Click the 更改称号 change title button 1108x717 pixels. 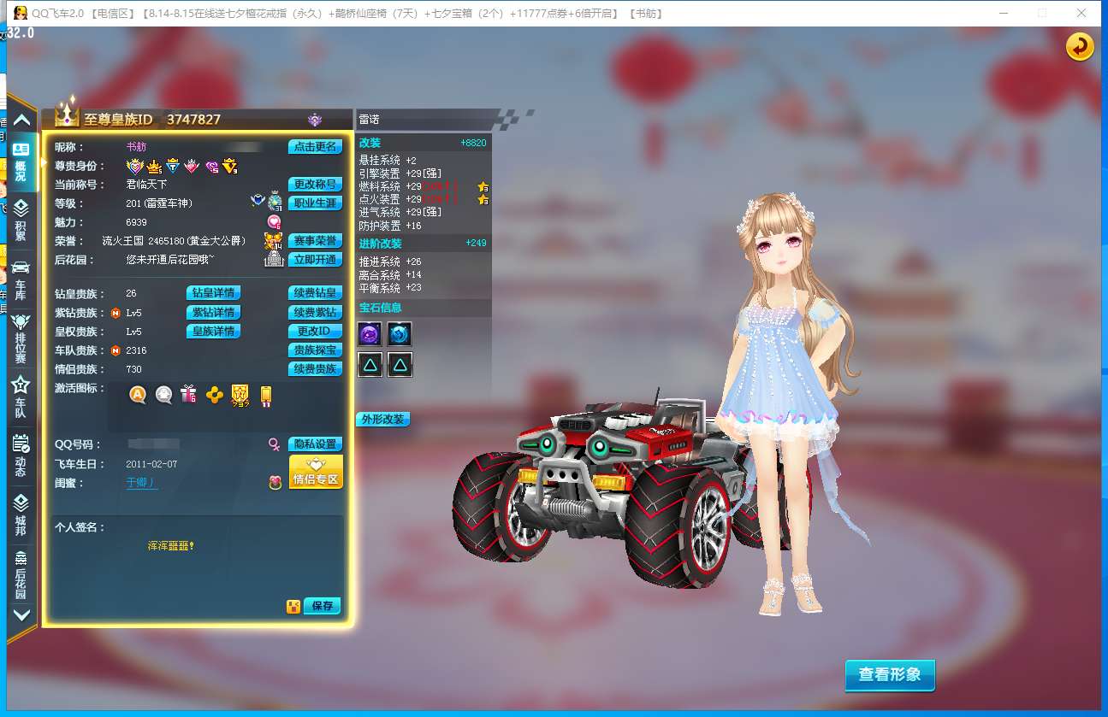(316, 185)
